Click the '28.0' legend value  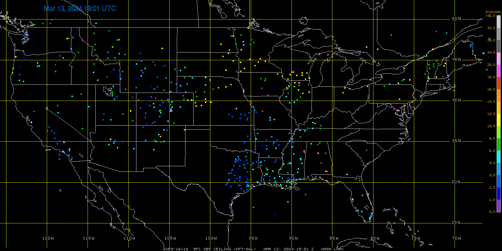tap(491, 40)
